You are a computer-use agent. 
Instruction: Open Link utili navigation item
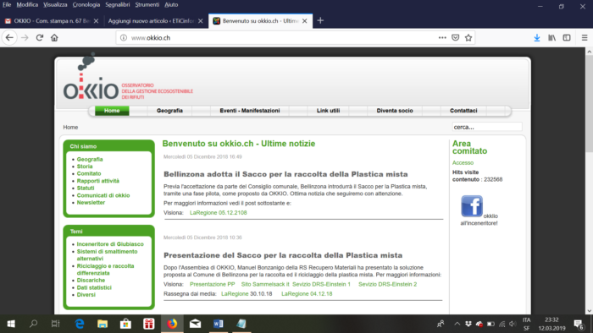tap(329, 111)
